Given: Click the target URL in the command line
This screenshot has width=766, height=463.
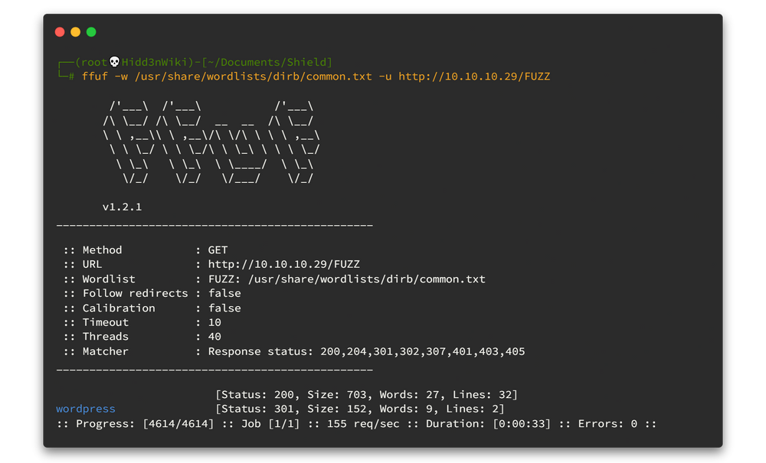Looking at the screenshot, I should [x=474, y=77].
